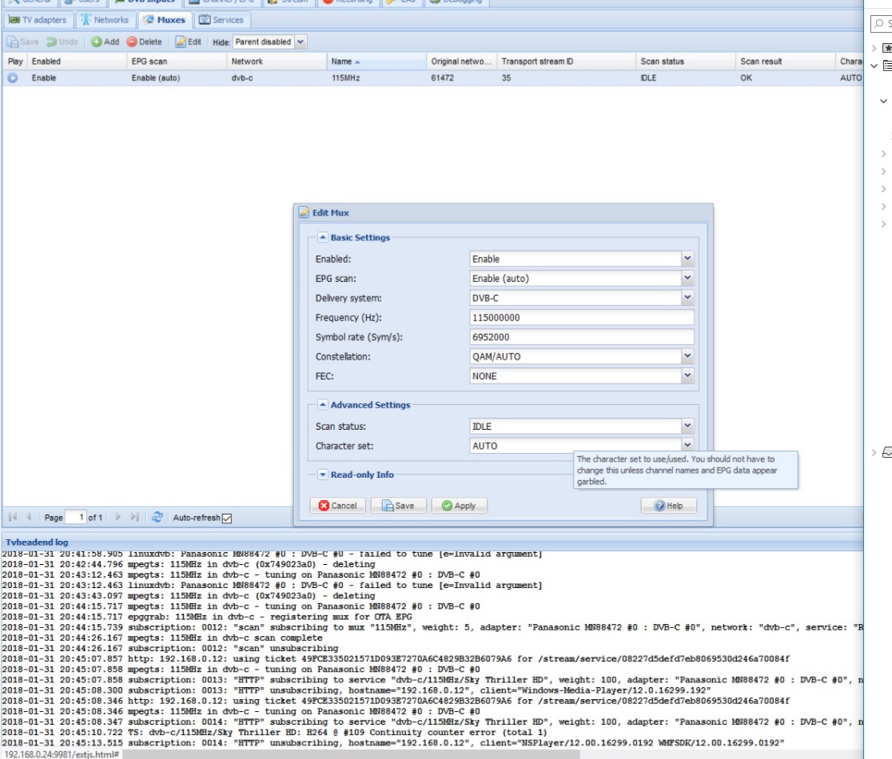
Task: Open the Delivery system dropdown
Action: tap(687, 298)
